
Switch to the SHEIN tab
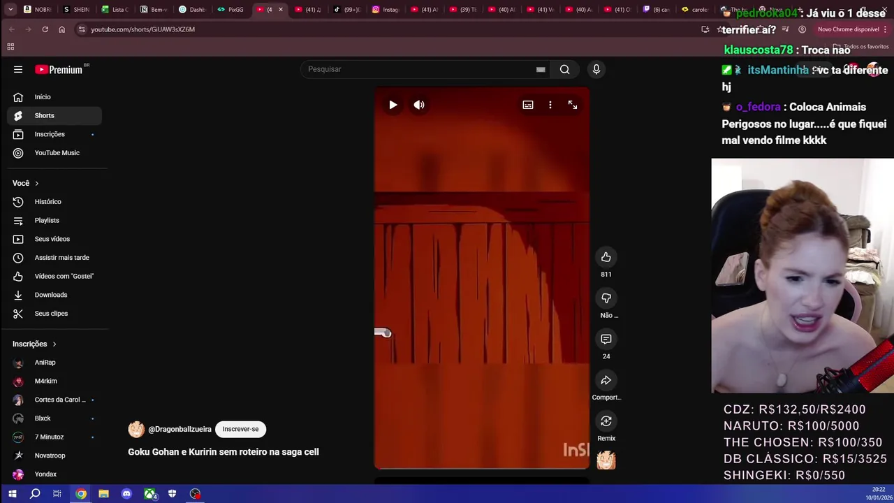pyautogui.click(x=77, y=10)
